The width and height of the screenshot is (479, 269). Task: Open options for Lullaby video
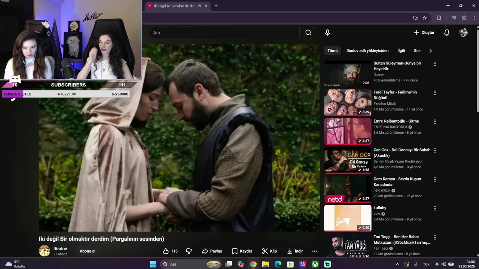435,208
